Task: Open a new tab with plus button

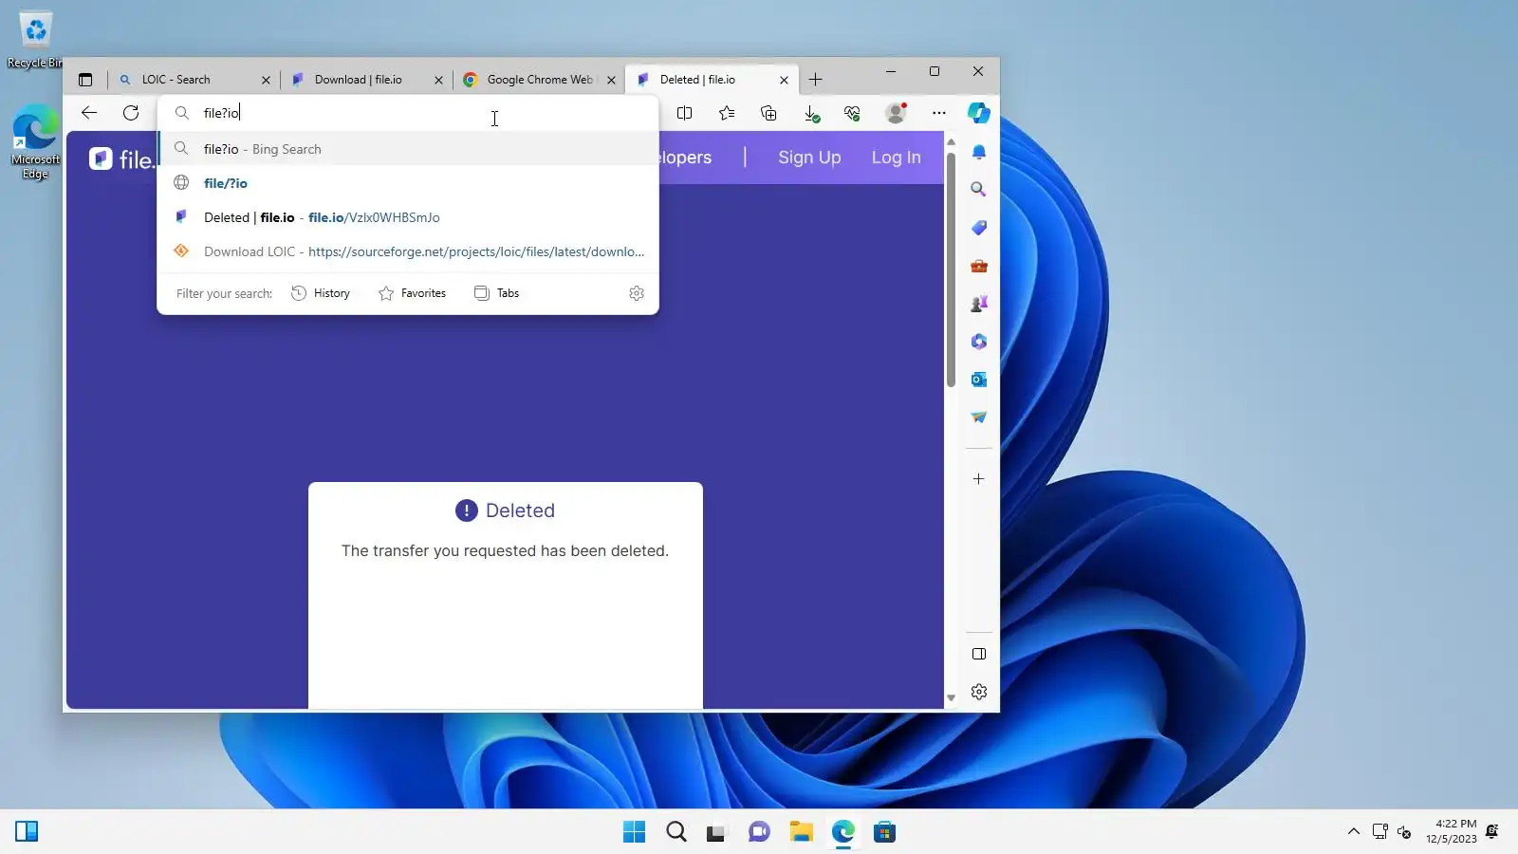Action: coord(815,80)
